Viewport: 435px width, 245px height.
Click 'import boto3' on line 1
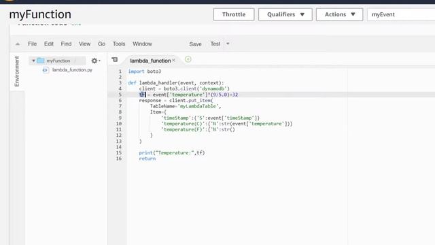(x=145, y=71)
